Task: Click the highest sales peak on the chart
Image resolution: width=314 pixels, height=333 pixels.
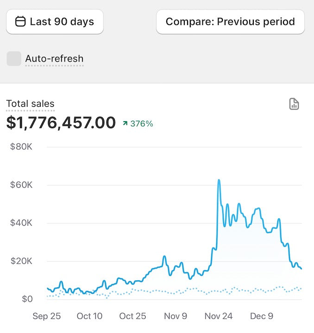Action: (219, 180)
